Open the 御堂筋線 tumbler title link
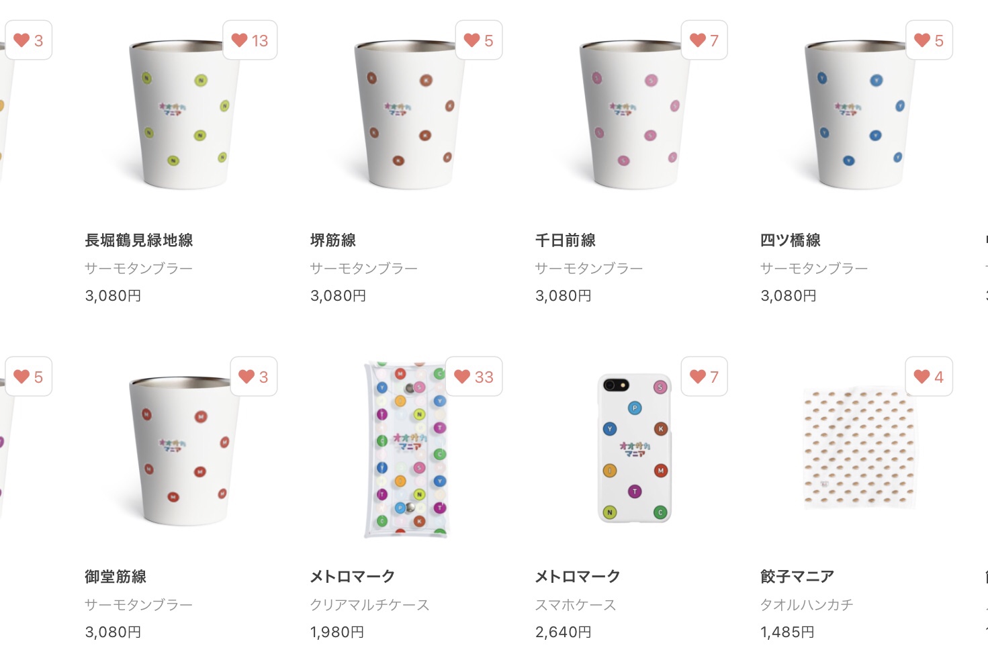This screenshot has width=988, height=658. [x=116, y=577]
